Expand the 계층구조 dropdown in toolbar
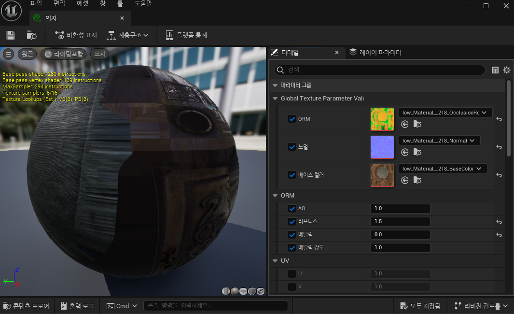This screenshot has width=514, height=314. coord(128,35)
